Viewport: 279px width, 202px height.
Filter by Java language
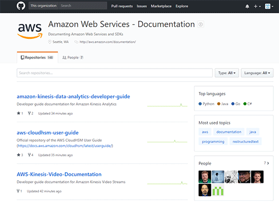click(223, 104)
